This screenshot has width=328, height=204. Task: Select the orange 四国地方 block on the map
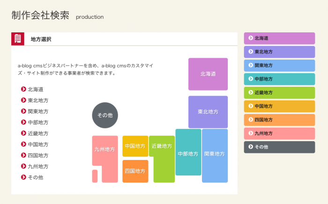(135, 171)
